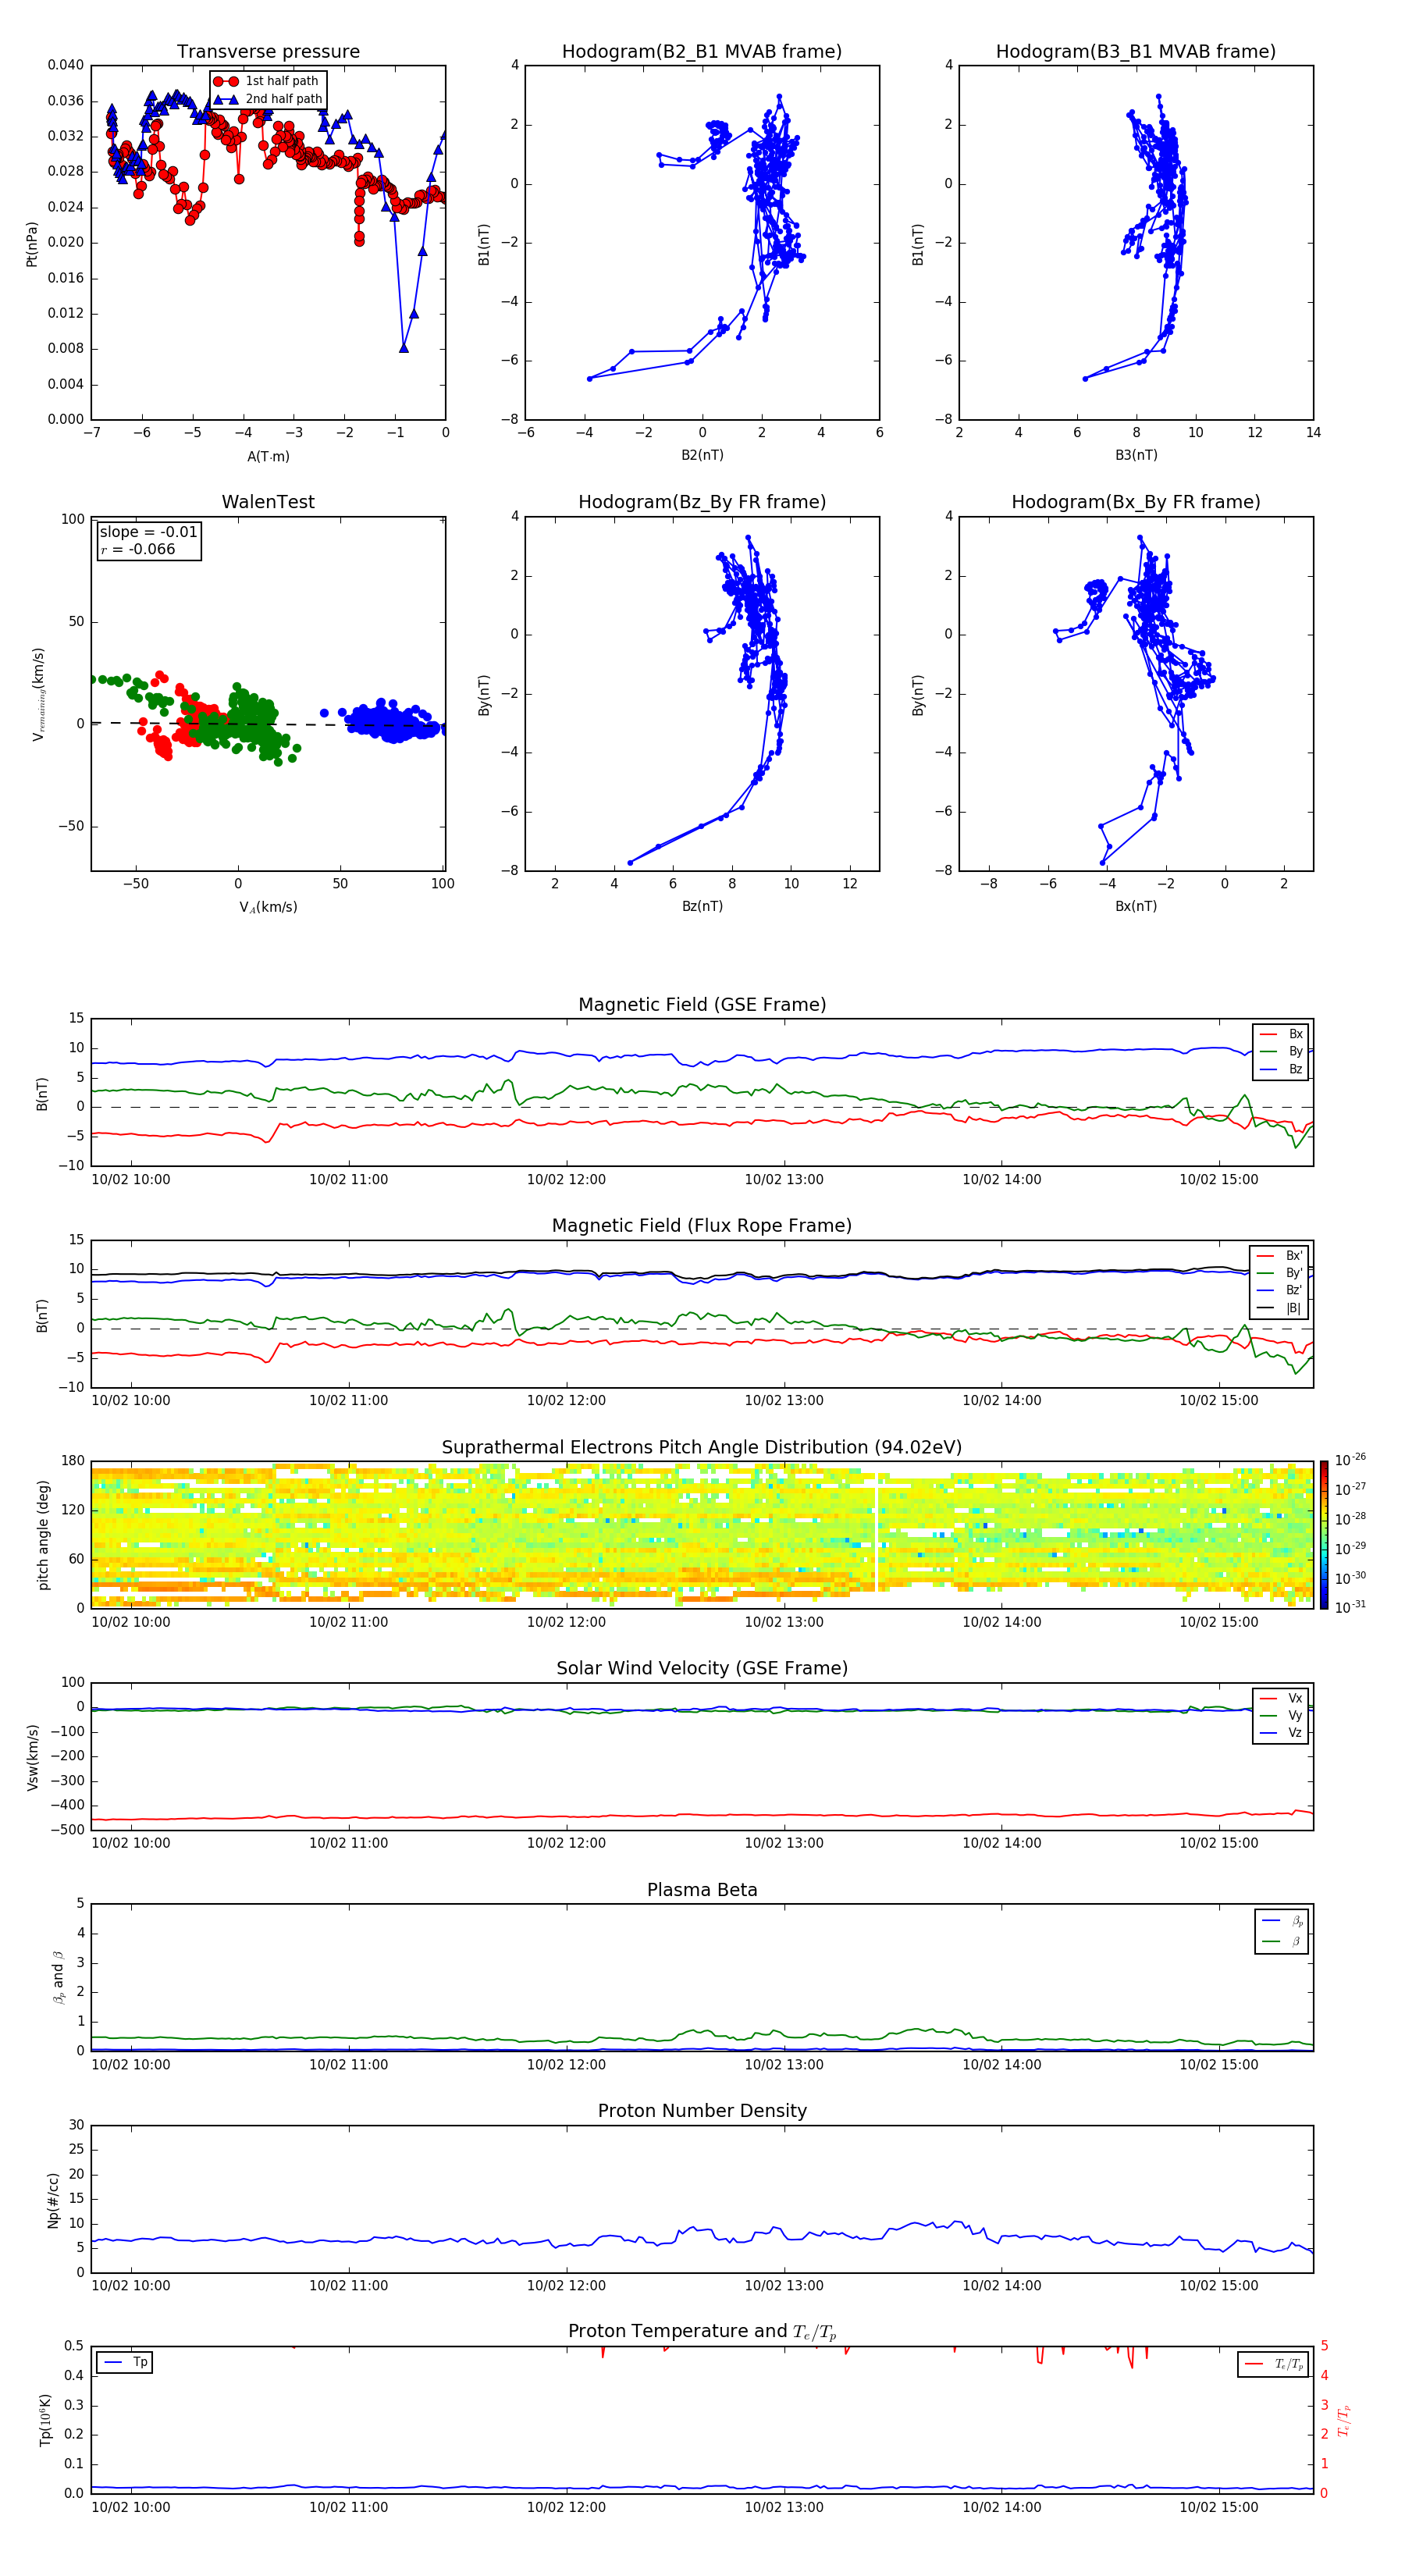Click the 'Bx' entry in GSE field legend
This screenshot has height=2576, width=1405.
[x=1282, y=1034]
